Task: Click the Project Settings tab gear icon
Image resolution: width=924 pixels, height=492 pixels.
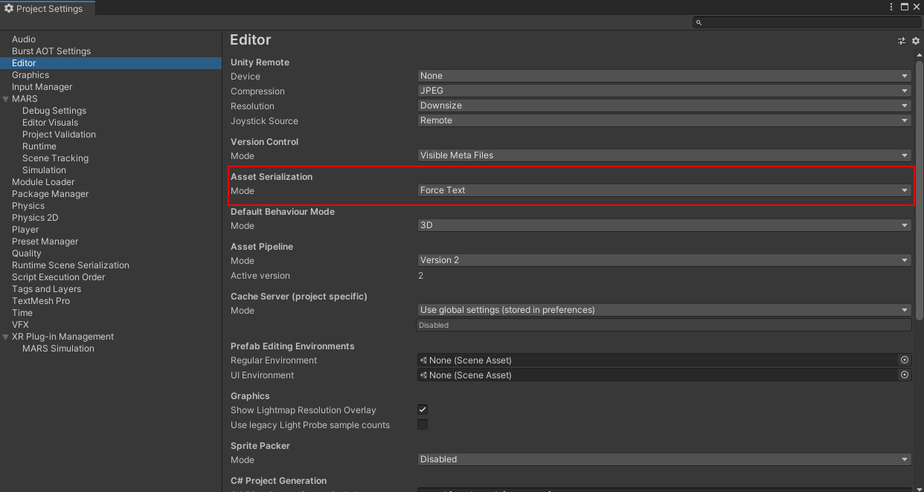Action: 9,8
